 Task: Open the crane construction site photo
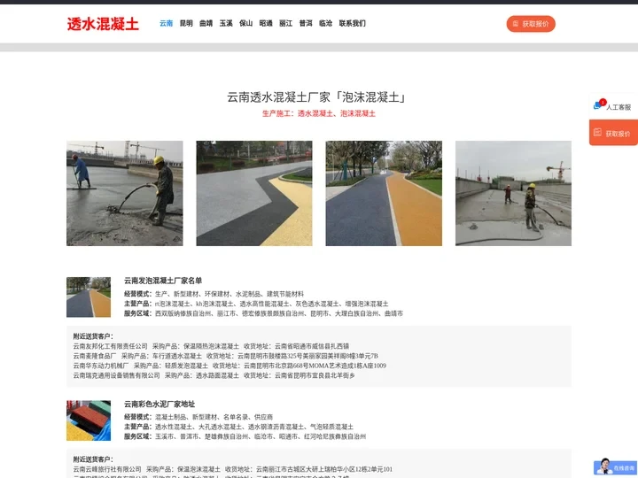[513, 193]
